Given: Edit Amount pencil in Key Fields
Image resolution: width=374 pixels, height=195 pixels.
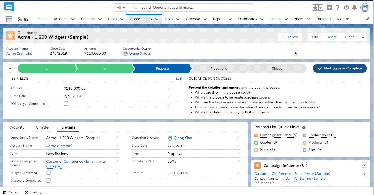Looking at the screenshot, I should pyautogui.click(x=170, y=88).
